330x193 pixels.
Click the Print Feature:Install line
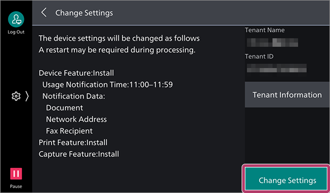[73, 142]
